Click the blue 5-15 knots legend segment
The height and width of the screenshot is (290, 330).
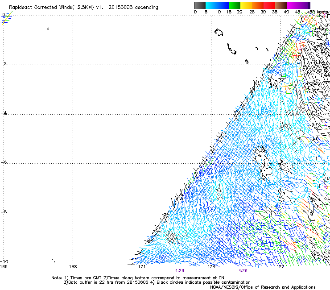click(217, 5)
